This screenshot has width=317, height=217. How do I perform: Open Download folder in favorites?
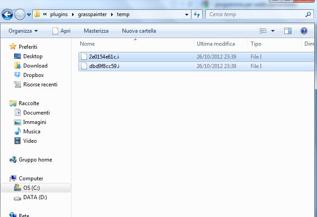click(35, 65)
